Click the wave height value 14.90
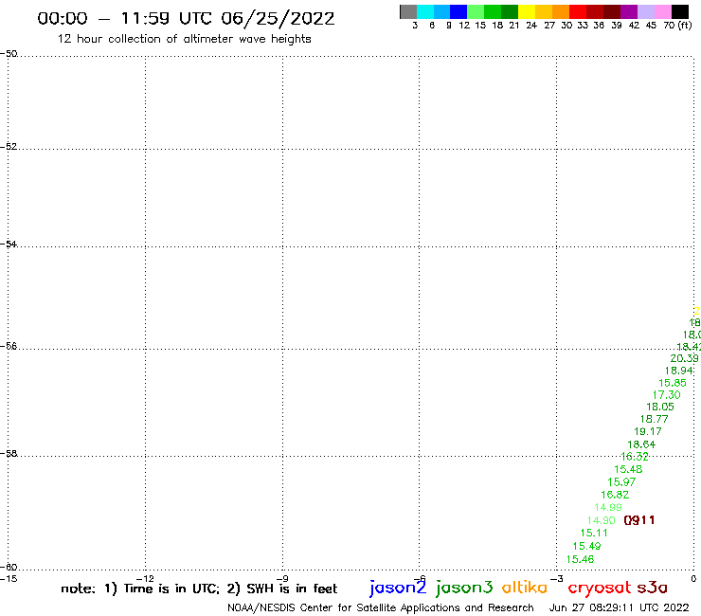 [x=601, y=520]
